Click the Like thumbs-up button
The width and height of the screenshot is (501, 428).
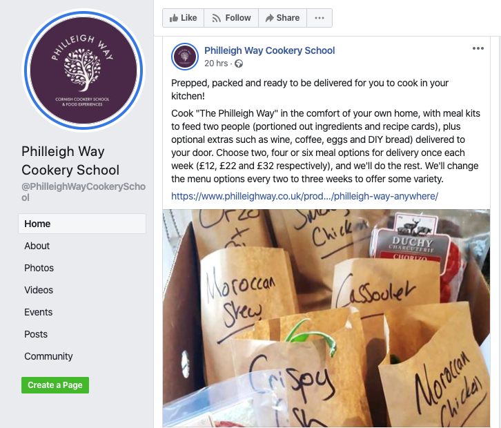(x=183, y=18)
